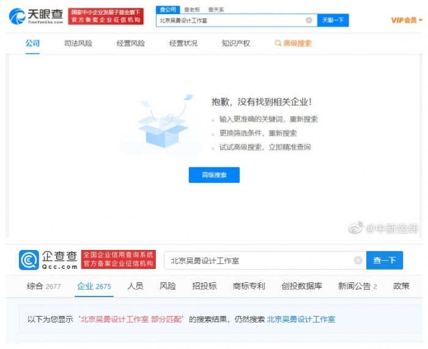Open the 新闻公告 tab
Viewport: 428px width, 349px height.
pos(357,286)
